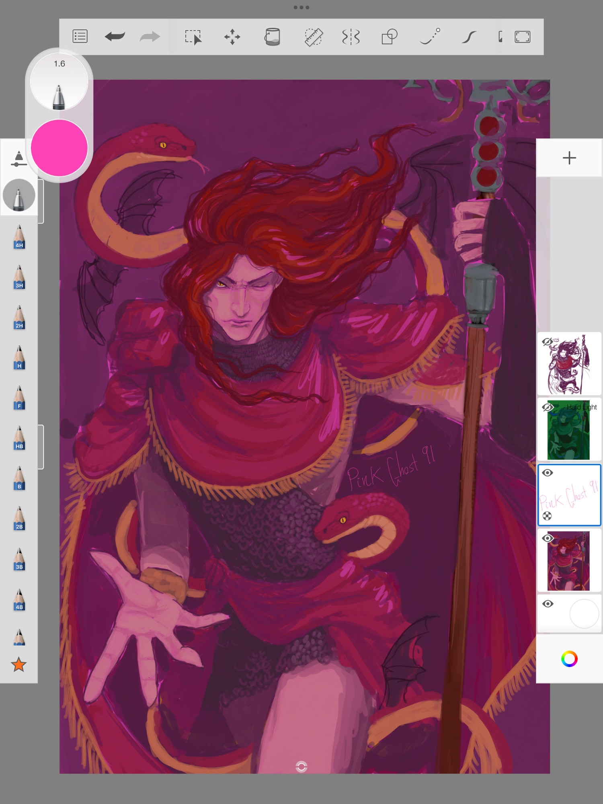Open favorite brushes star

tap(19, 665)
